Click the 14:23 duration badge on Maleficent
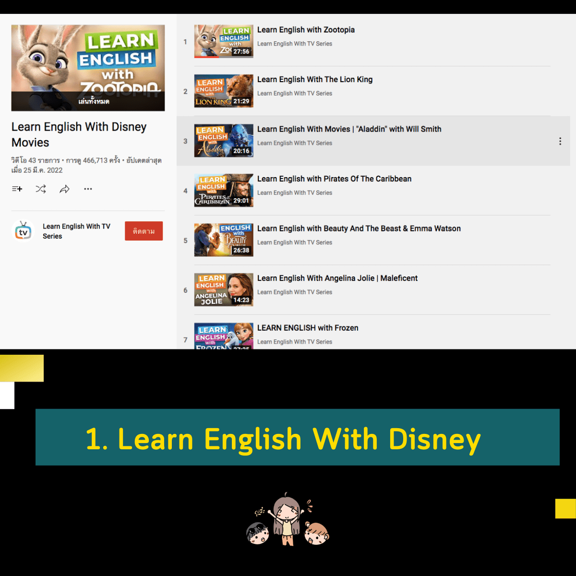This screenshot has width=576, height=576. [241, 300]
